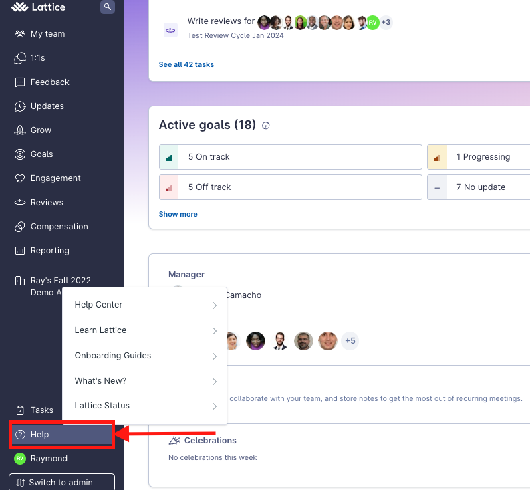Click the Manager heading
The height and width of the screenshot is (490, 530).
point(186,274)
